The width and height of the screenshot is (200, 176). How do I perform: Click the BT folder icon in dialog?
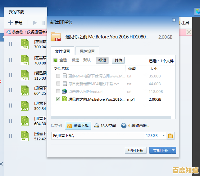pyautogui.click(x=56, y=37)
